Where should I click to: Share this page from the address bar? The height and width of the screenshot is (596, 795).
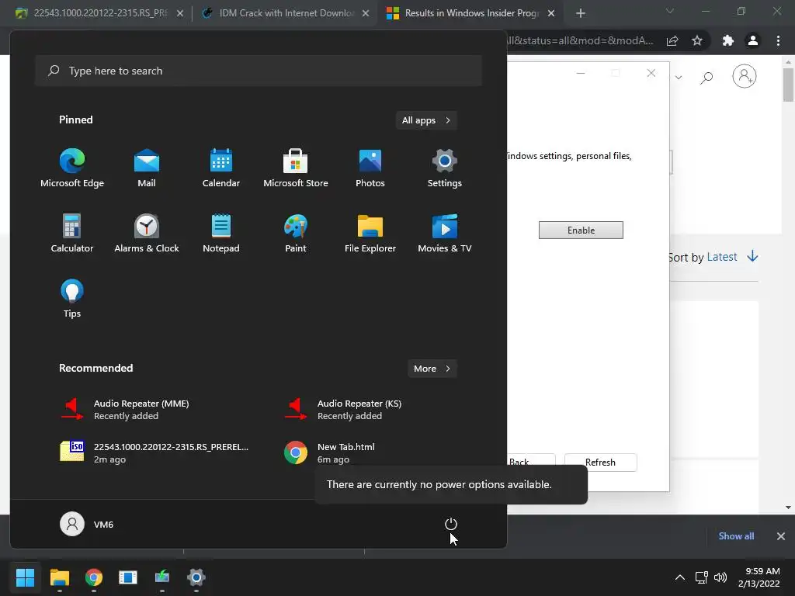672,40
